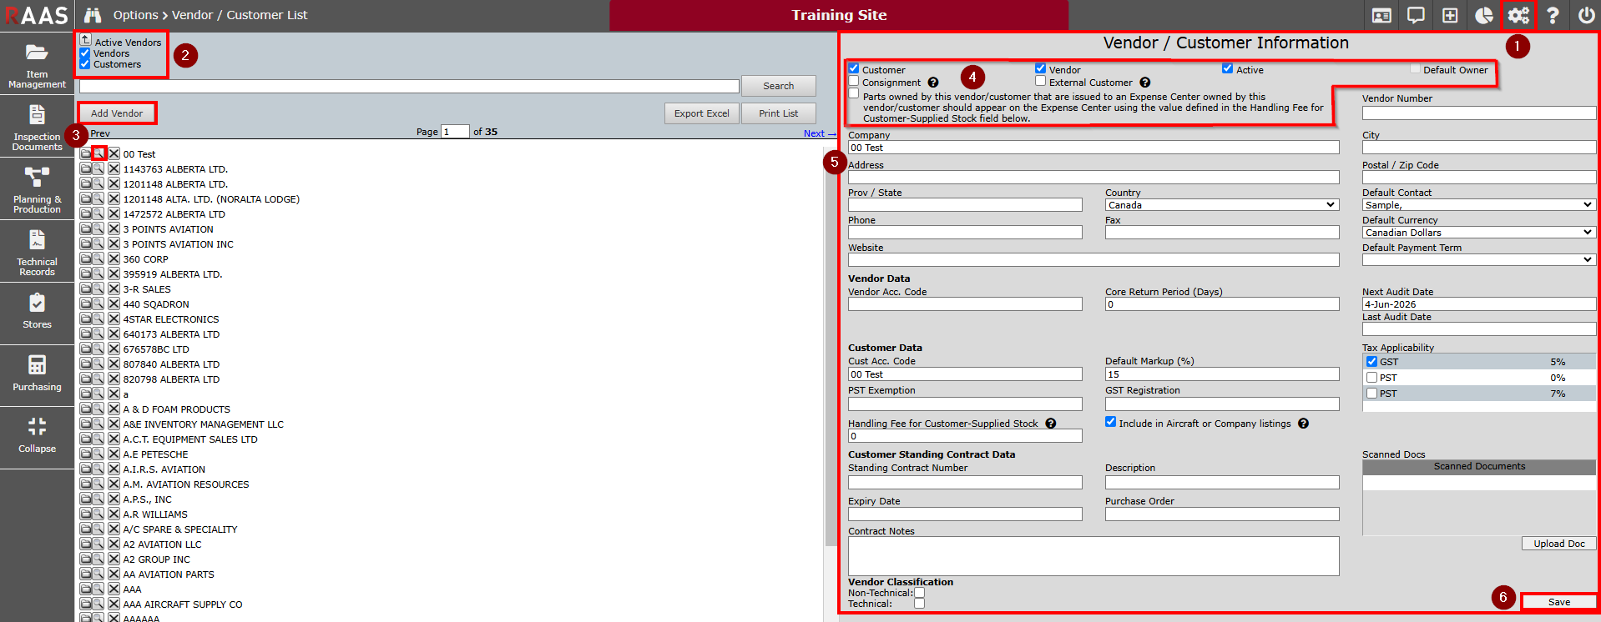This screenshot has width=1601, height=622.
Task: Open the Default Currency dropdown
Action: (1478, 233)
